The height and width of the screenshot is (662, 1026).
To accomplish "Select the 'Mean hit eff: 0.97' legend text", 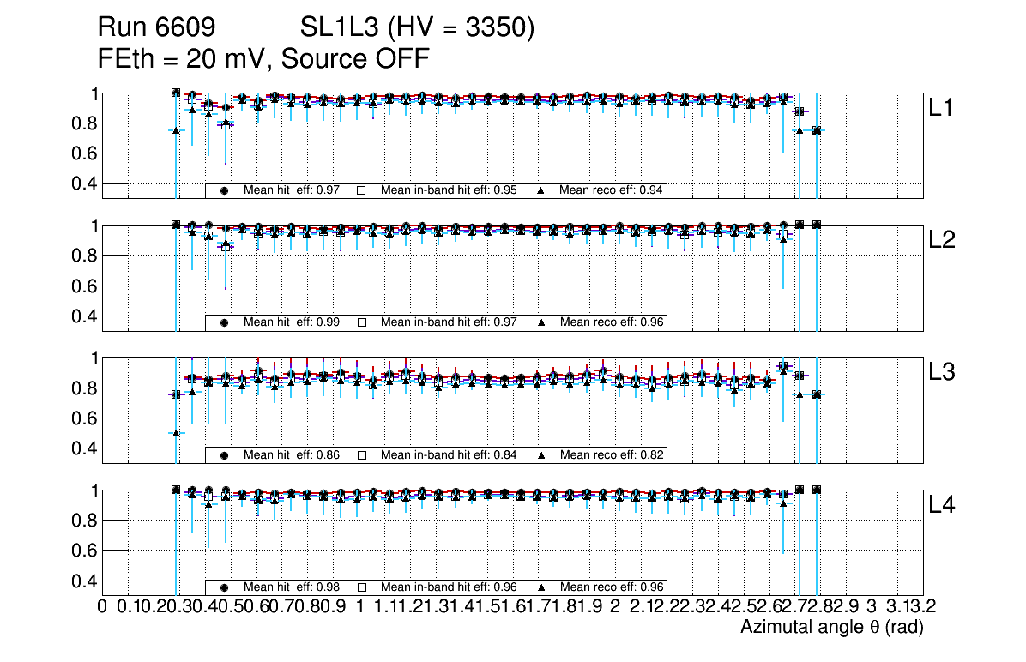I will [292, 190].
